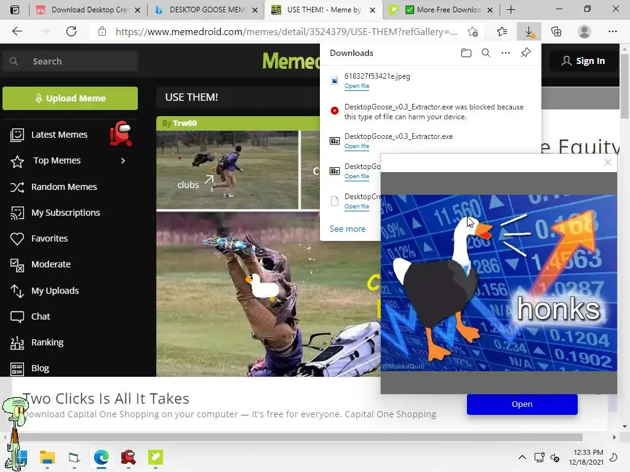Open the downloads folder icon
The width and height of the screenshot is (630, 472).
(466, 53)
